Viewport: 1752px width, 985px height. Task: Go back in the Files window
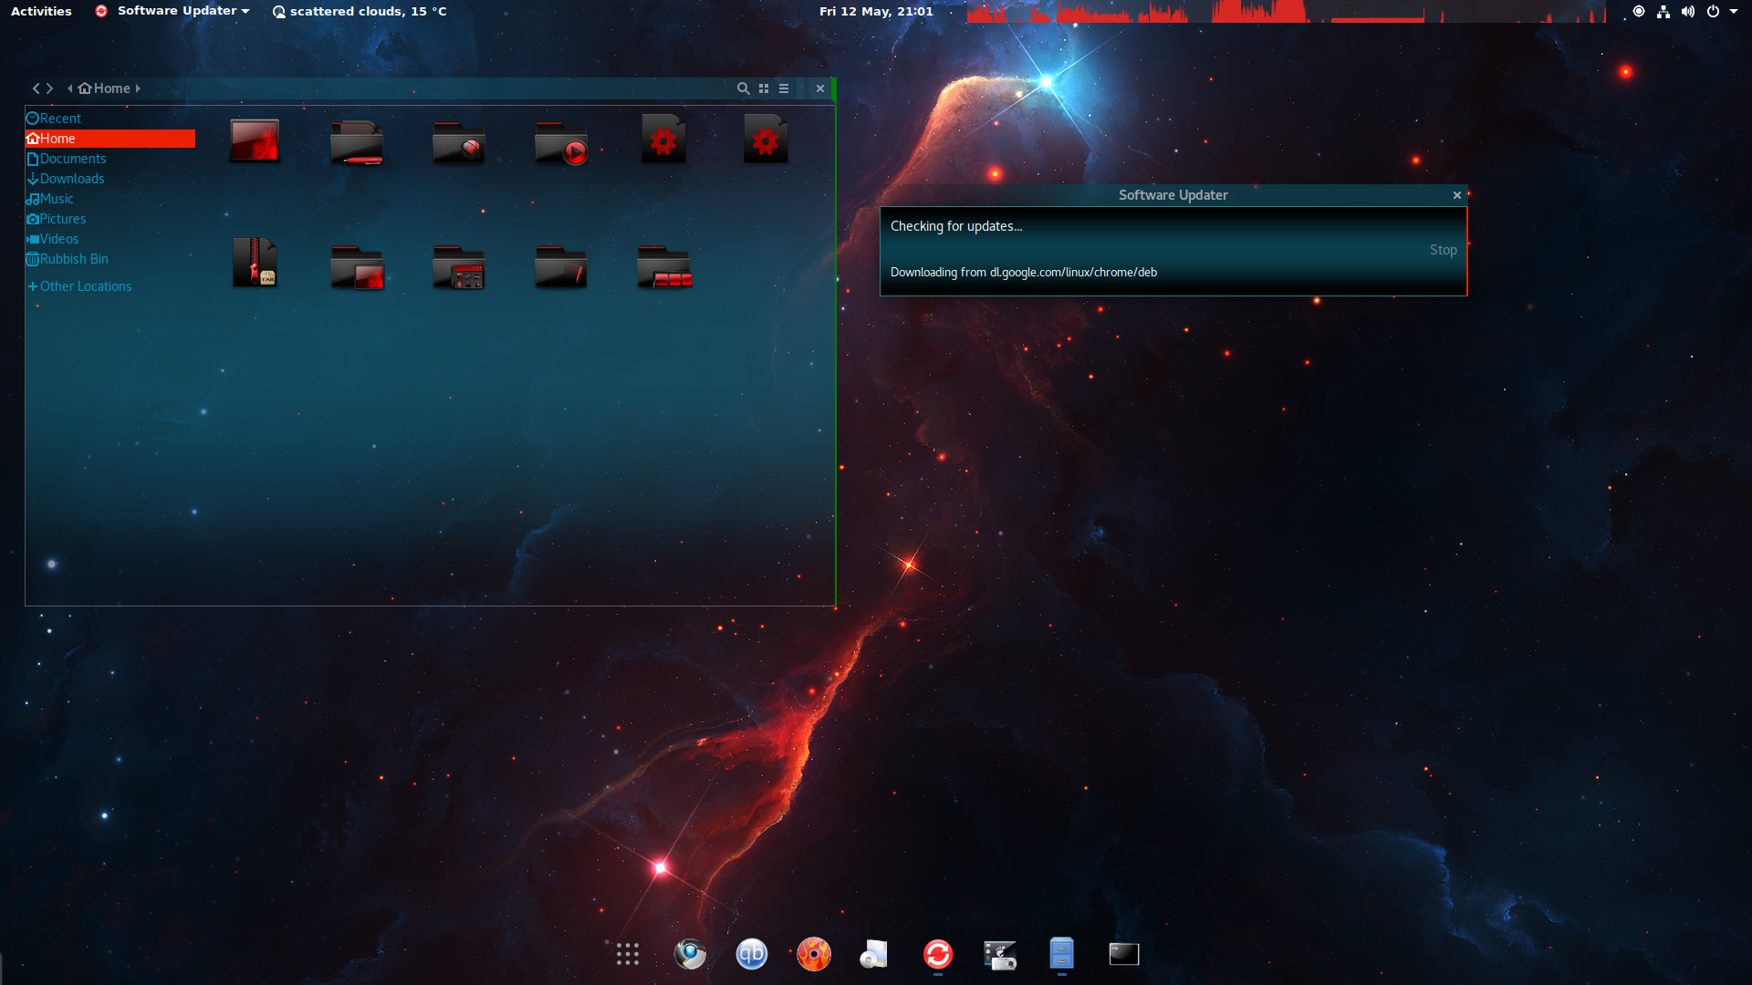(36, 88)
